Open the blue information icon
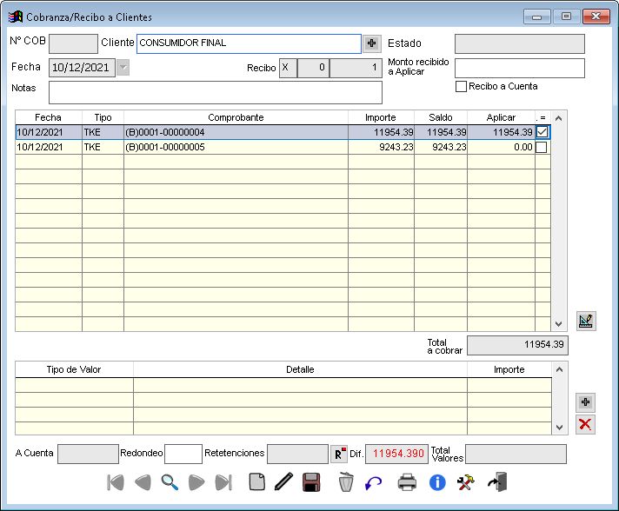Viewport: 619px width, 511px height. 437,482
